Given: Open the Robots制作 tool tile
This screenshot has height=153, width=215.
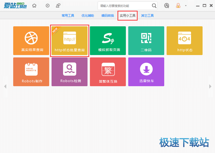Looking at the screenshot, I should (x=31, y=72).
